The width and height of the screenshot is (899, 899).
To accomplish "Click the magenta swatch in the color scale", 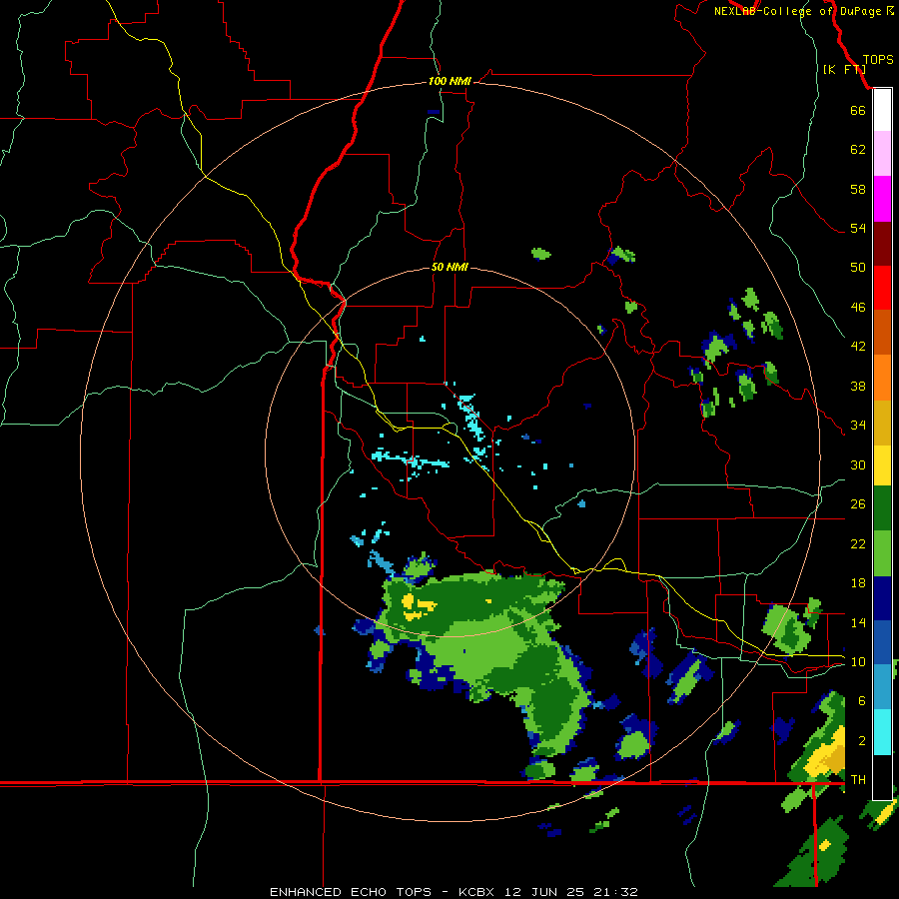I will point(882,199).
